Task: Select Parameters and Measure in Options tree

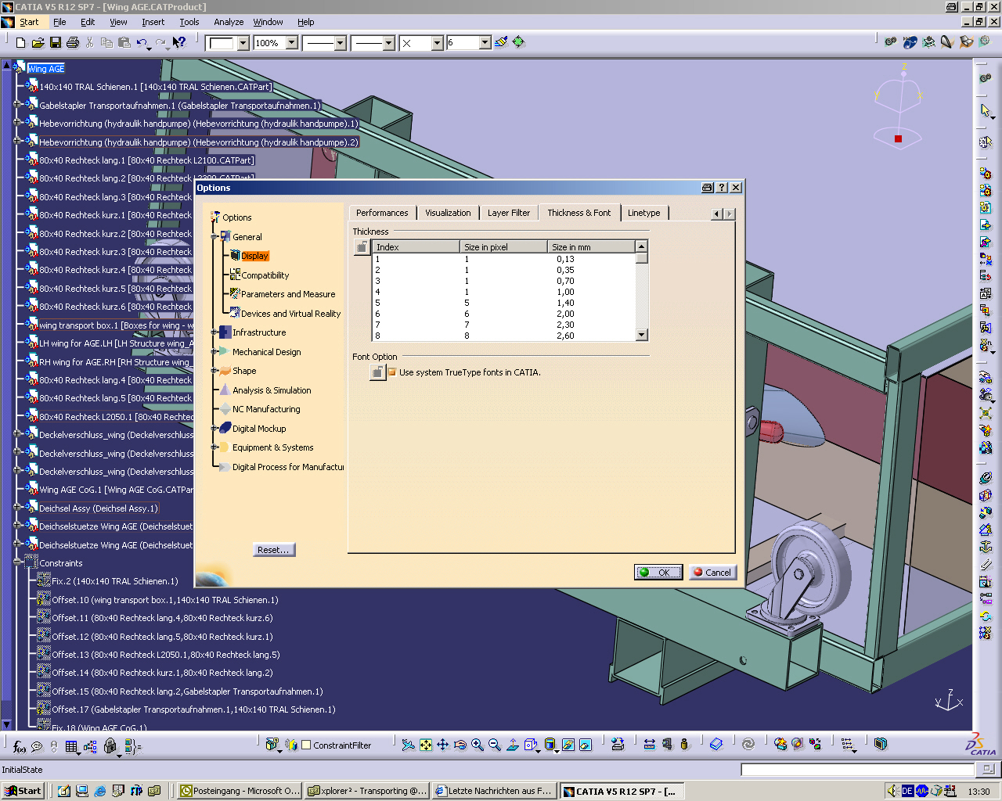Action: (x=288, y=294)
